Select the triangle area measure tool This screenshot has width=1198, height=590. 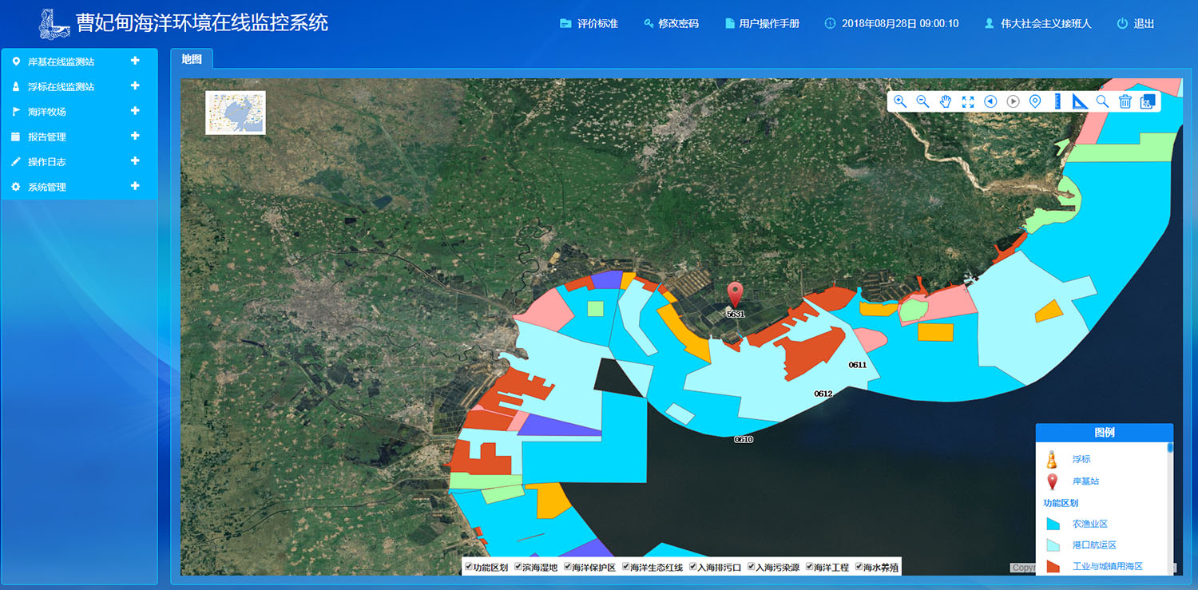1080,101
